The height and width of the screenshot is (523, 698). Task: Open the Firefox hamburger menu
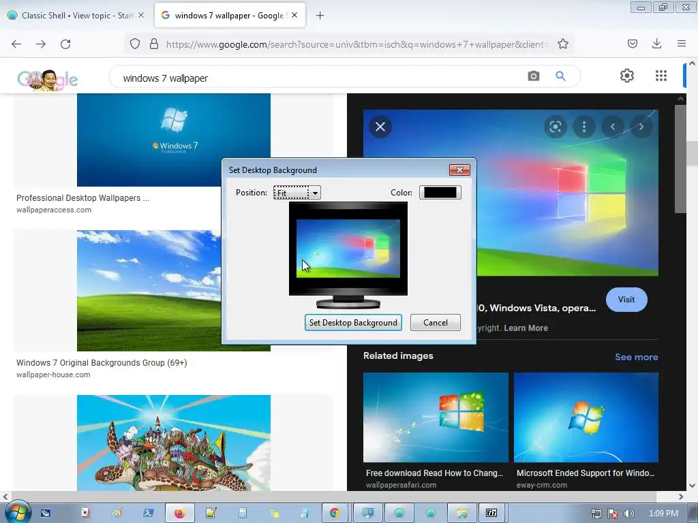(x=682, y=44)
